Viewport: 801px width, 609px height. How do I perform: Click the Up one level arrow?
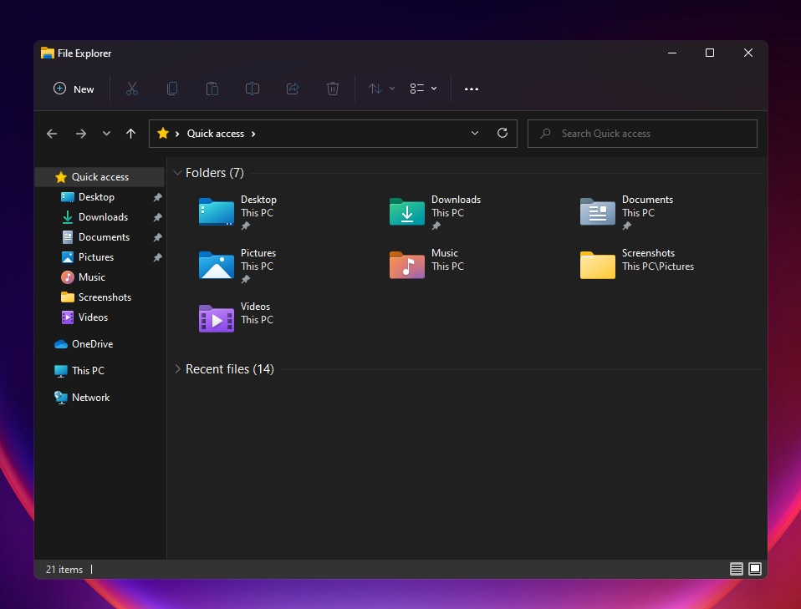[130, 133]
